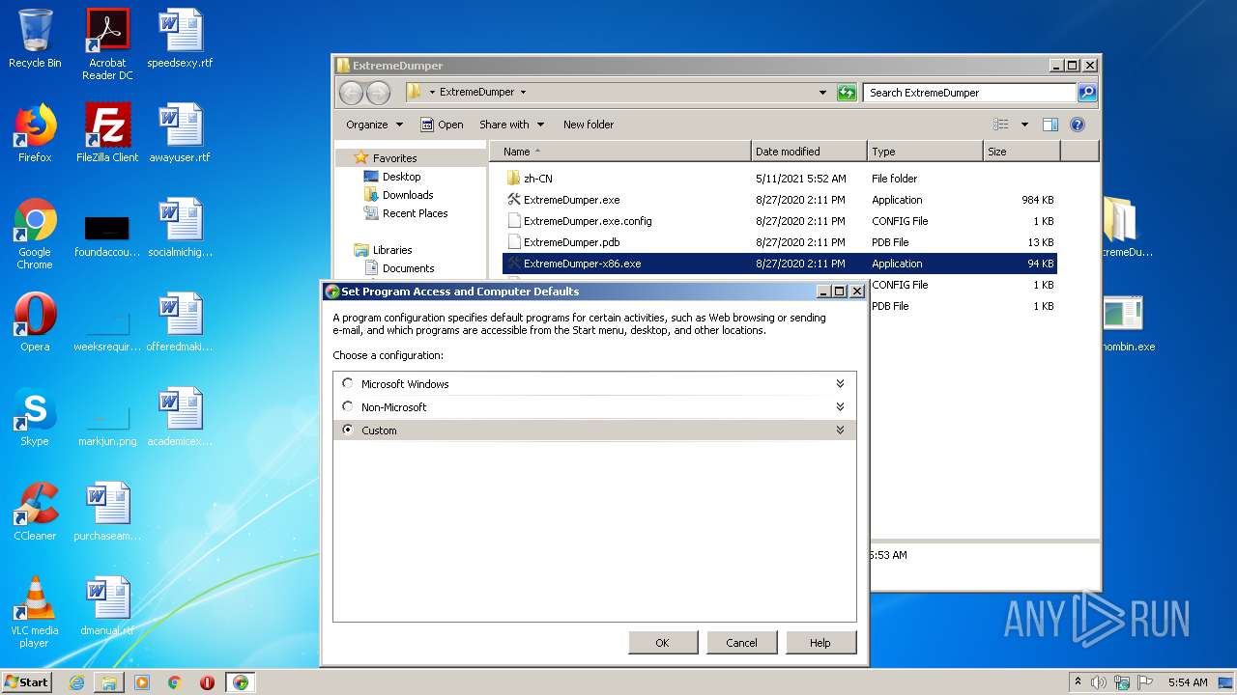The image size is (1237, 695).
Task: Click the Explorer refresh address button
Action: [847, 93]
